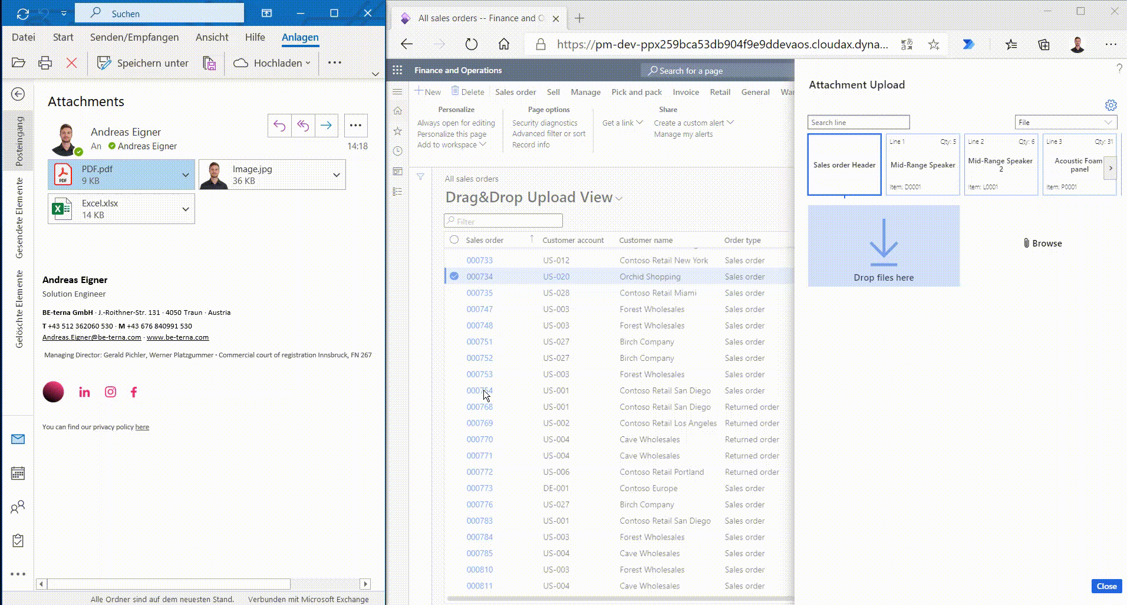Click the Recent clock icon in Dynamics sidebar
Image resolution: width=1127 pixels, height=605 pixels.
[x=397, y=151]
